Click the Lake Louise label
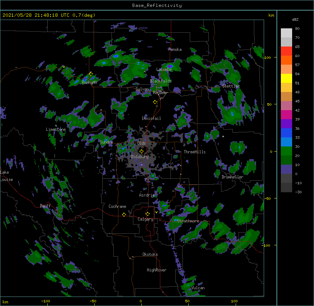 tap(6, 176)
